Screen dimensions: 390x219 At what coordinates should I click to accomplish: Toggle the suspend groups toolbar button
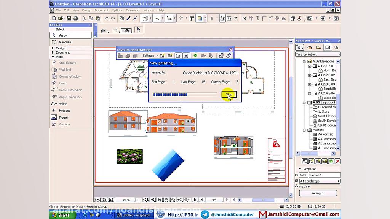click(x=222, y=18)
